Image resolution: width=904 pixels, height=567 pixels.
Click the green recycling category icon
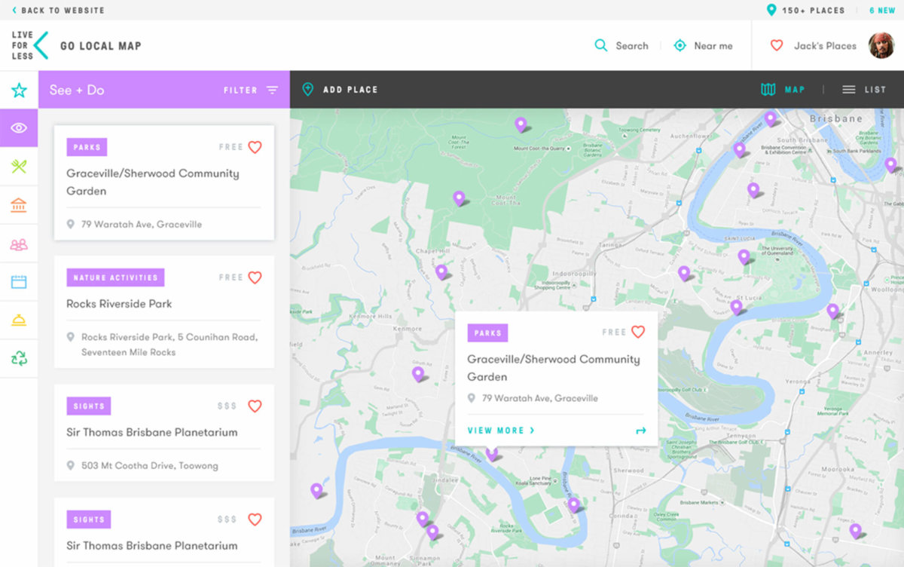click(x=19, y=356)
